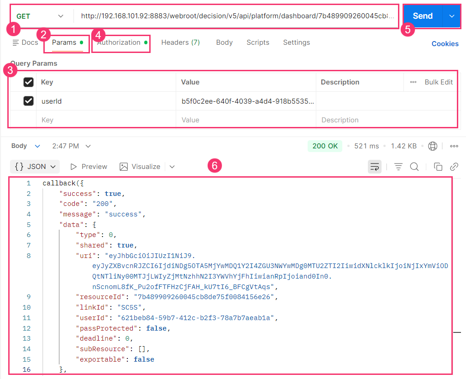Screen dimensions: 466x379
Task: Toggle the word wrap icon
Action: [x=374, y=167]
